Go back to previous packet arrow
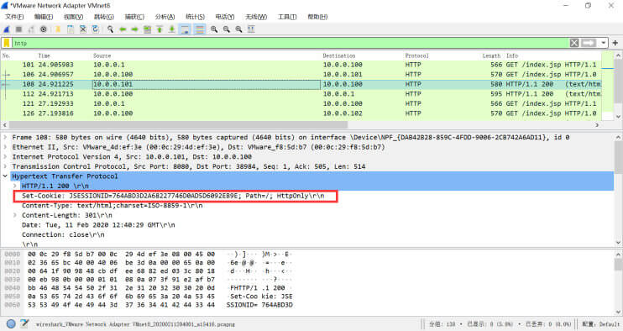The image size is (623, 331). point(123,29)
